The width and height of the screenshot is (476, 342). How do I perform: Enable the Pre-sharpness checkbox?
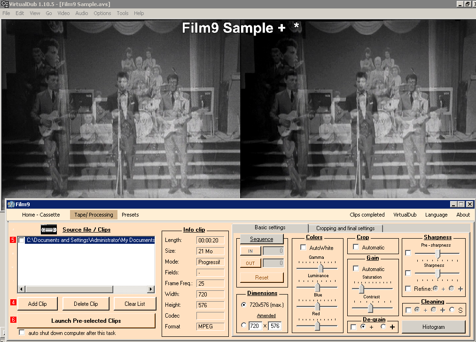coord(408,253)
